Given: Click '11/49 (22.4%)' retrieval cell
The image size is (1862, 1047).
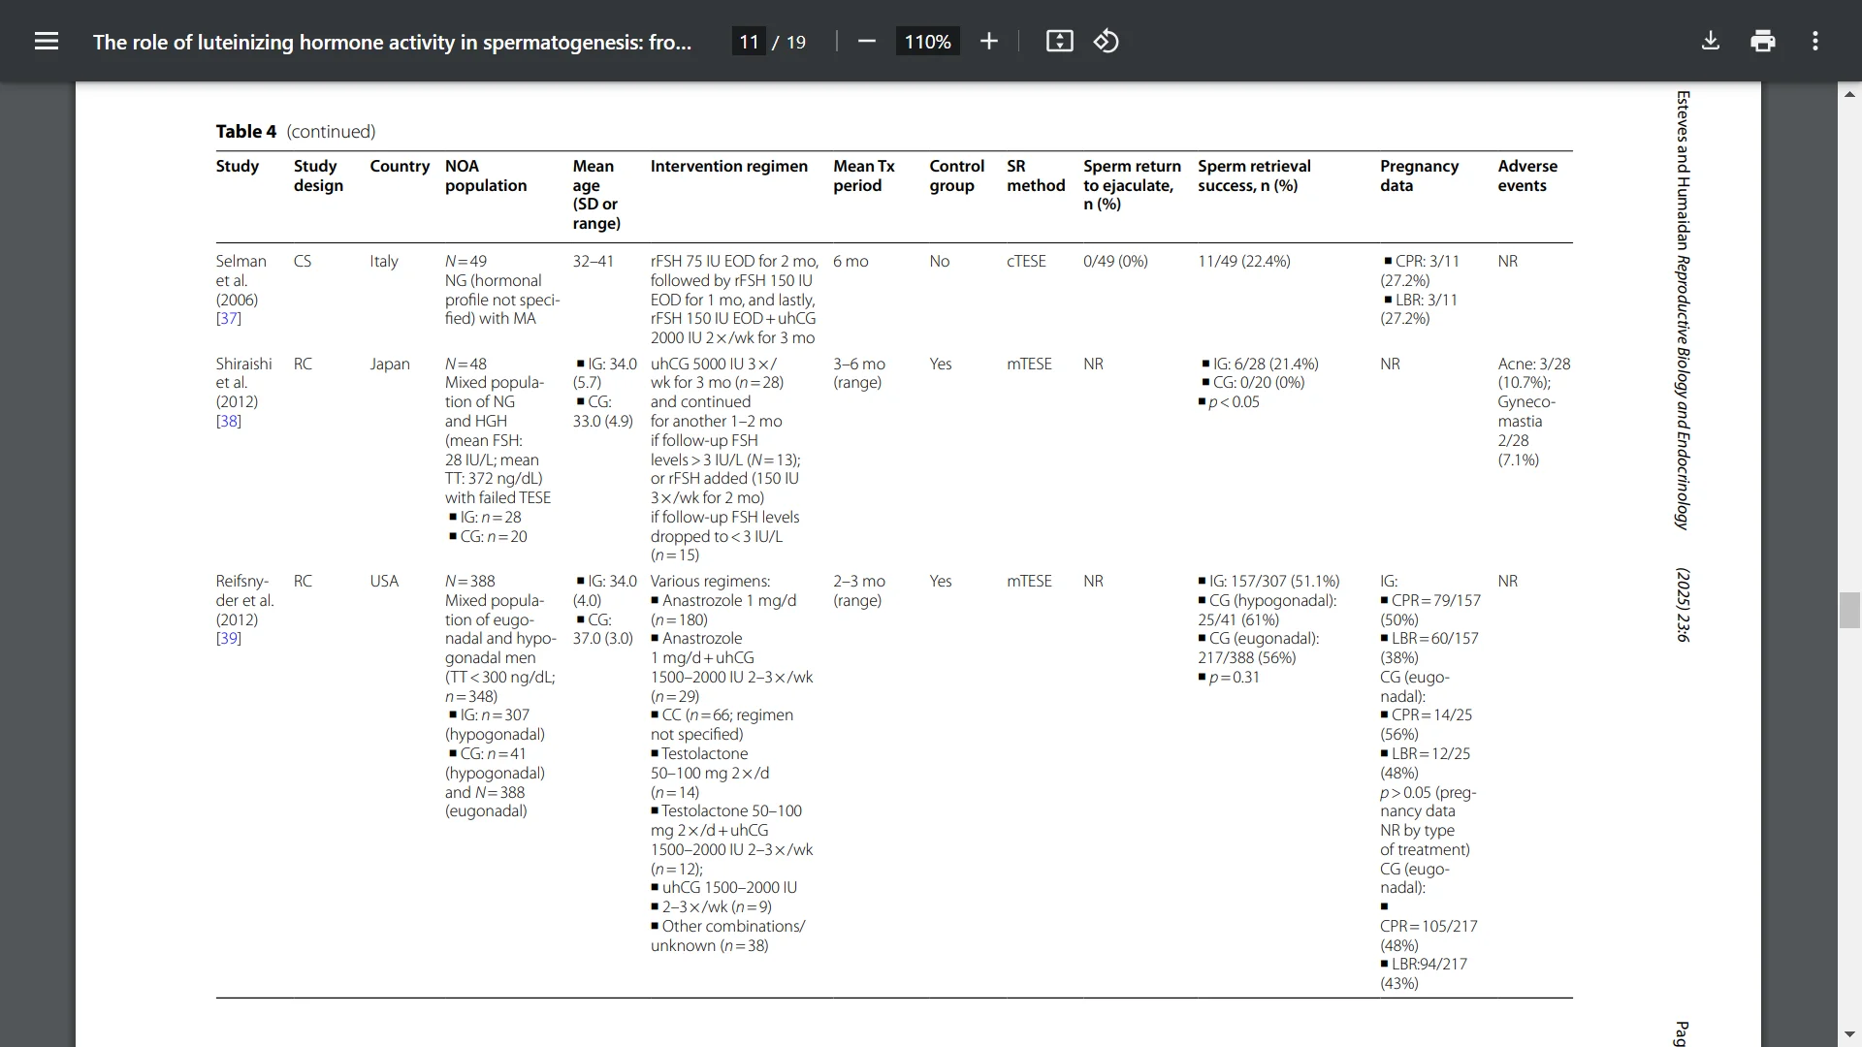Looking at the screenshot, I should tap(1244, 261).
